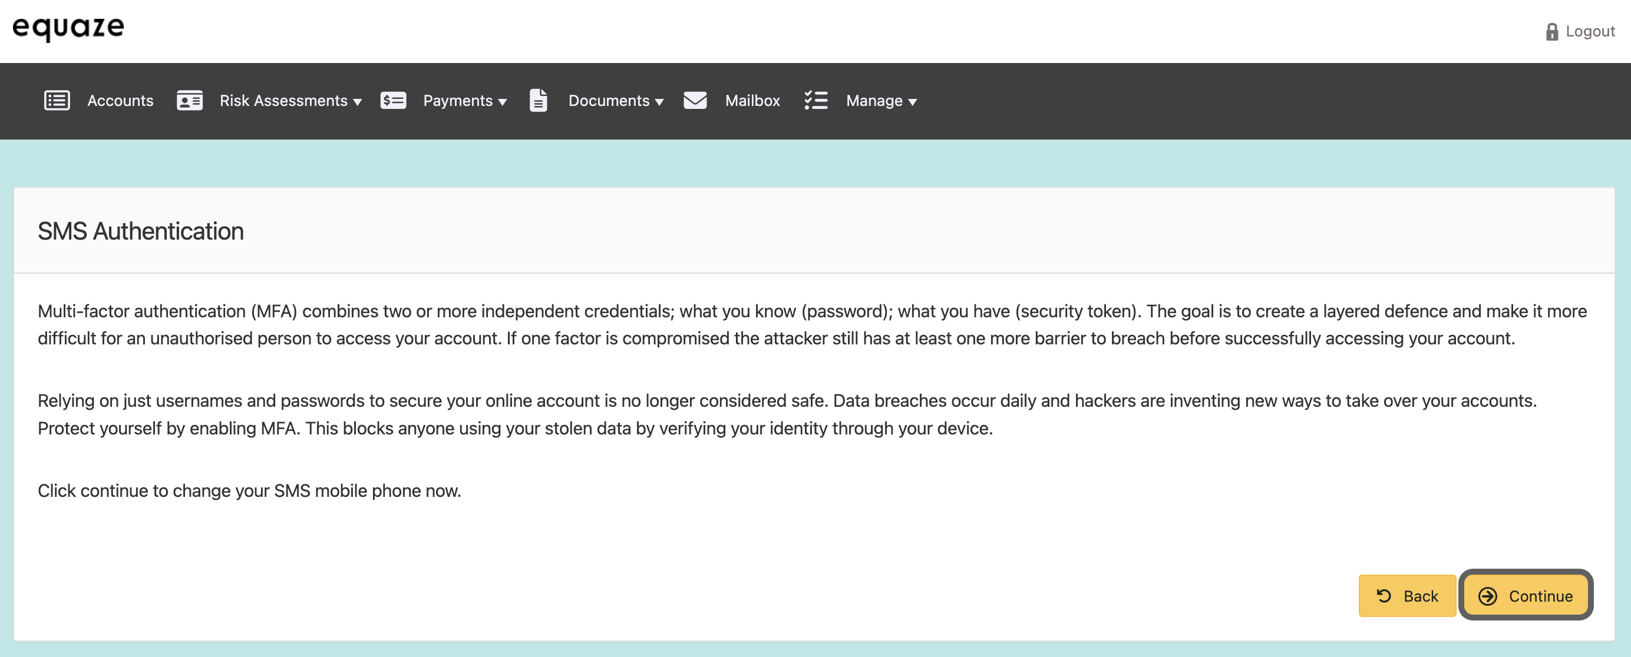The height and width of the screenshot is (657, 1631).
Task: Click the Documents file icon
Action: click(x=538, y=101)
